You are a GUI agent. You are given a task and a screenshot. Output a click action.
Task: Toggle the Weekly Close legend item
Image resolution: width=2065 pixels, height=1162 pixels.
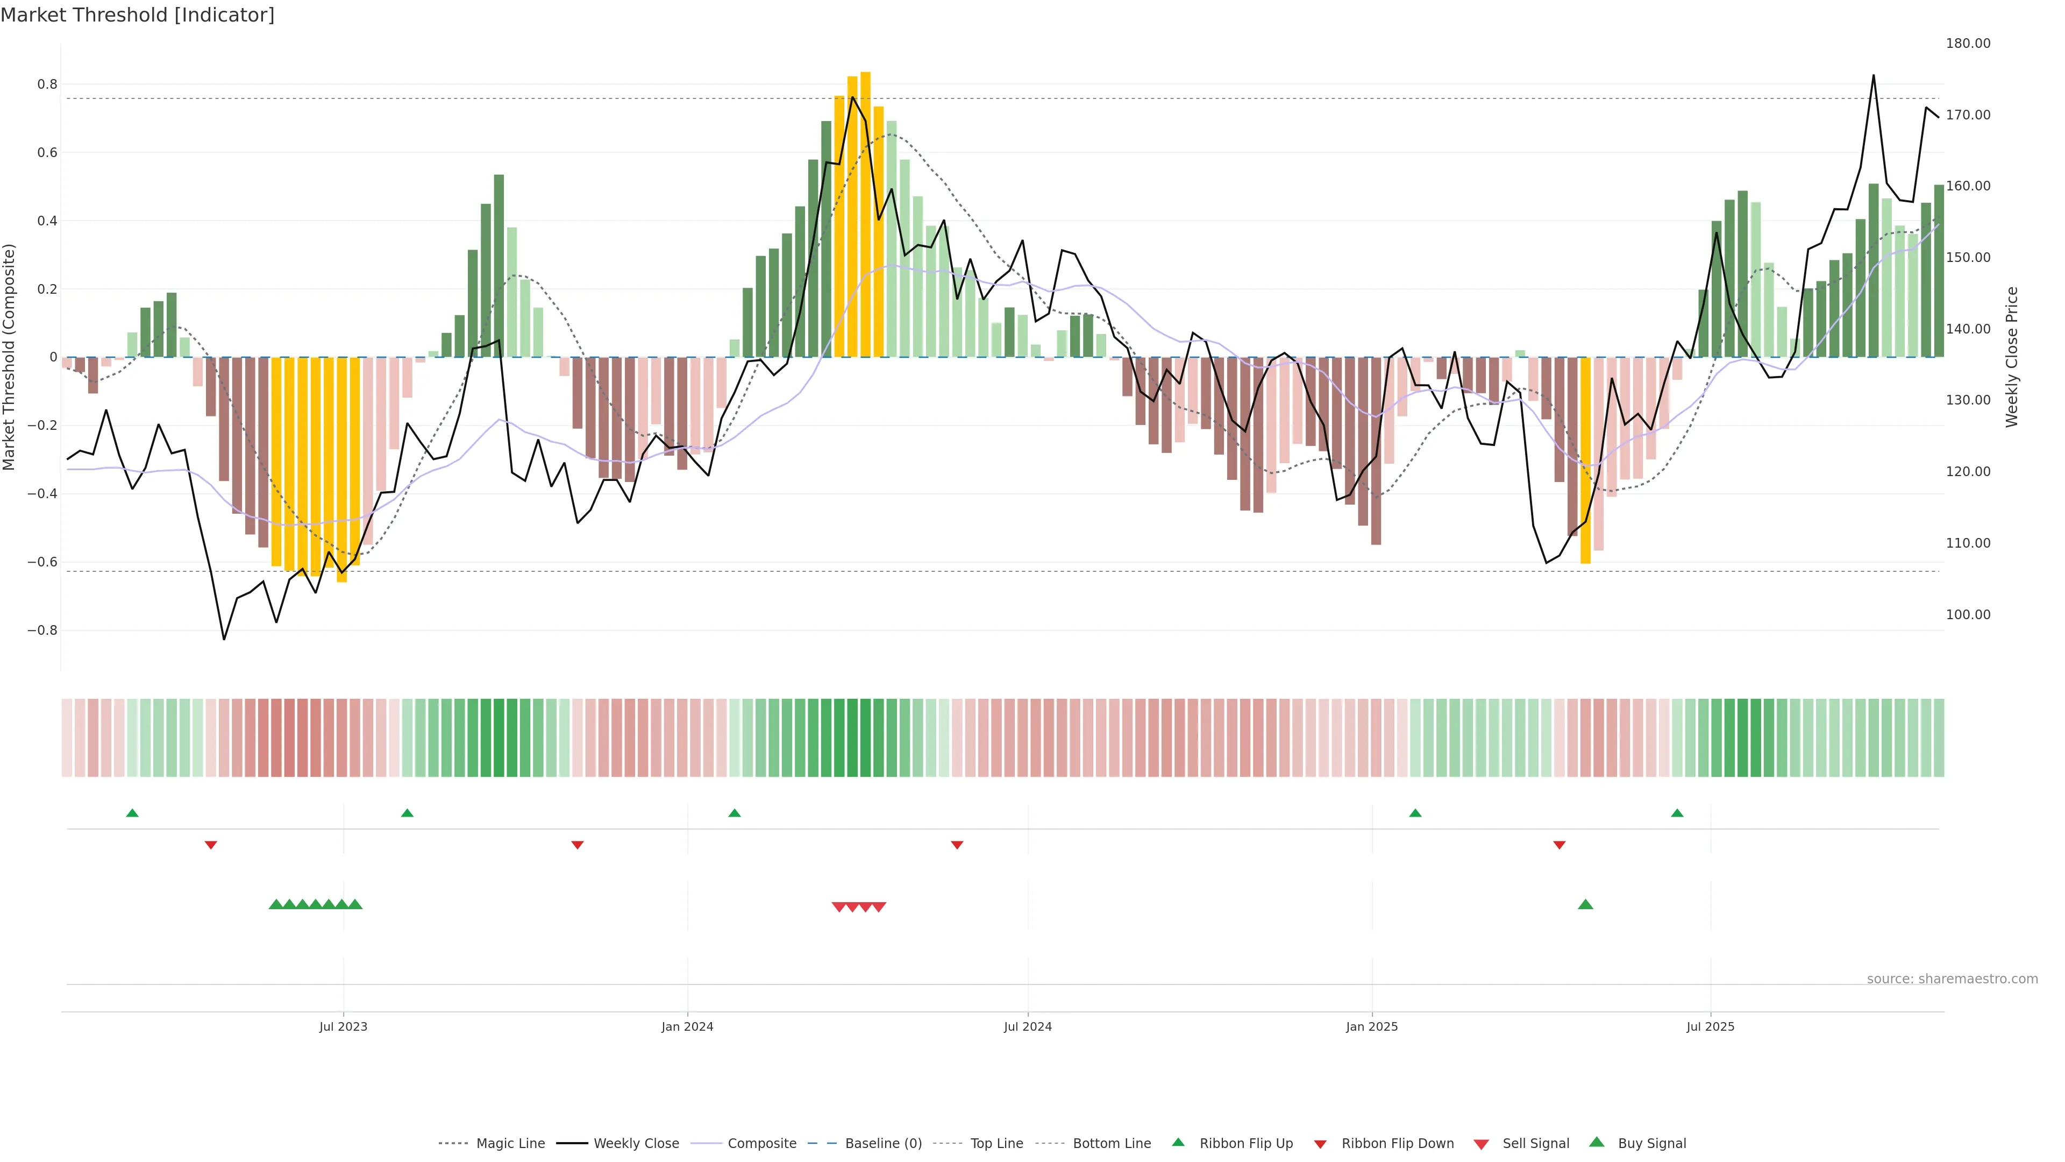[636, 1144]
